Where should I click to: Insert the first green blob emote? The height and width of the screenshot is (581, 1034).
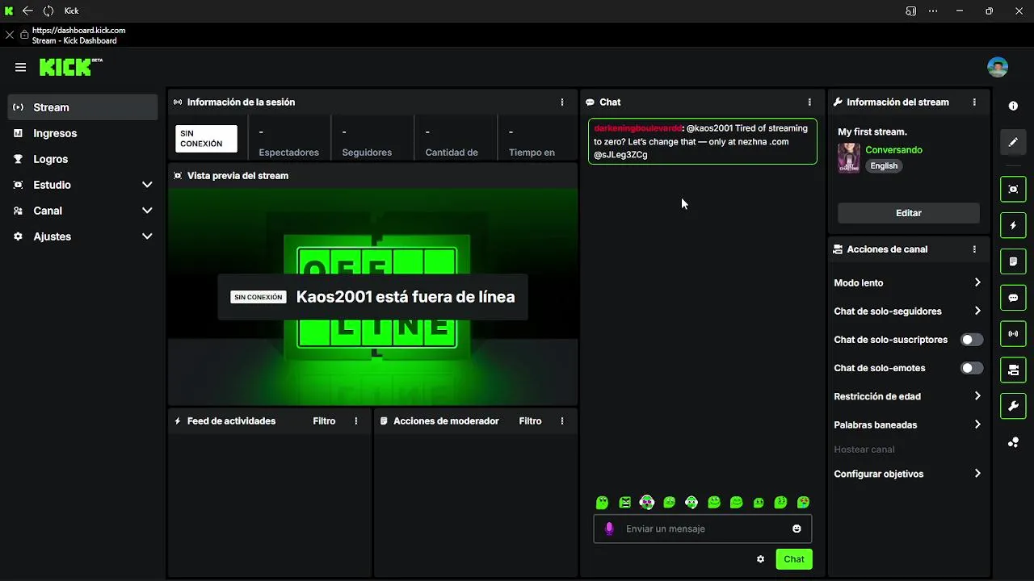[602, 503]
